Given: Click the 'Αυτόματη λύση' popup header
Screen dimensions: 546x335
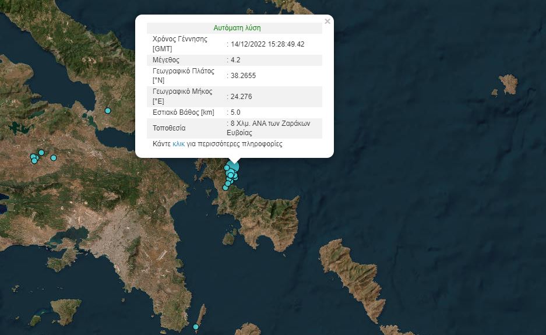Looking at the screenshot, I should (237, 28).
